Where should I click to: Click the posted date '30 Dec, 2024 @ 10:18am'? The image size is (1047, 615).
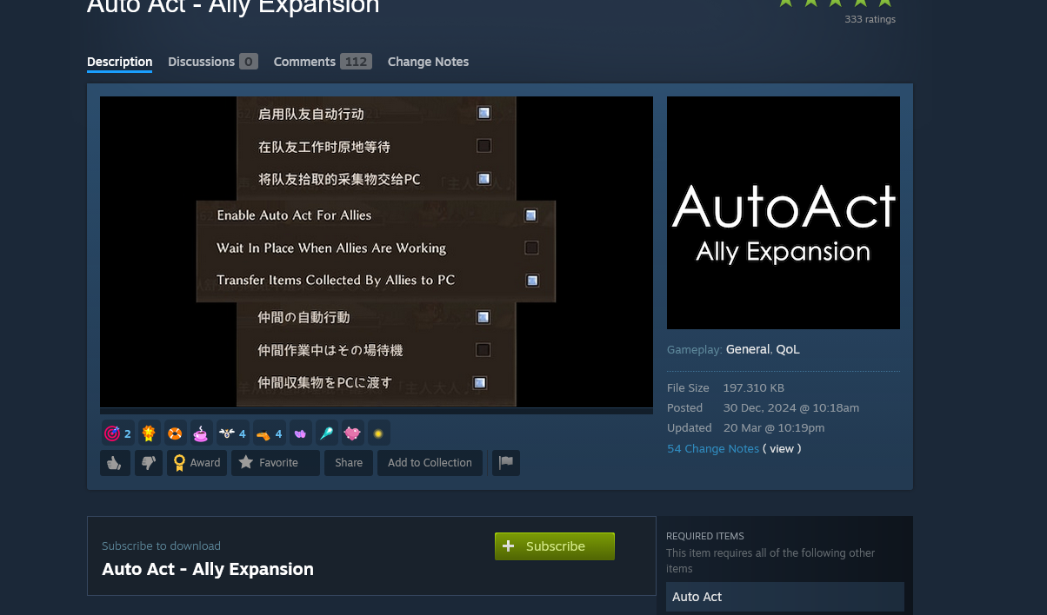[791, 407]
